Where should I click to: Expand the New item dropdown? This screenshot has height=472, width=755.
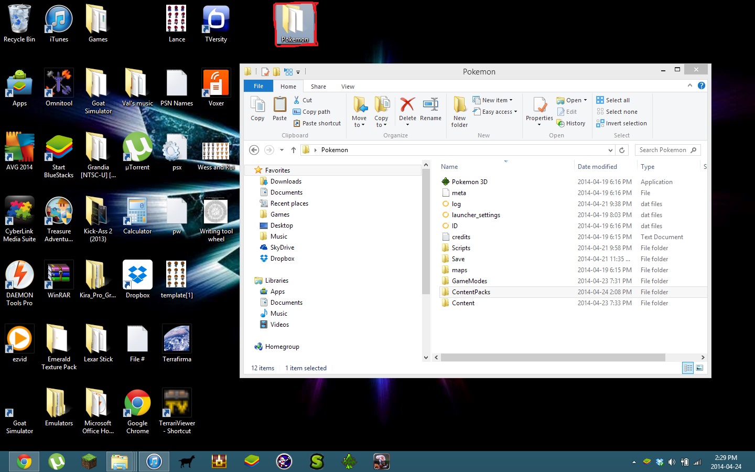point(493,100)
